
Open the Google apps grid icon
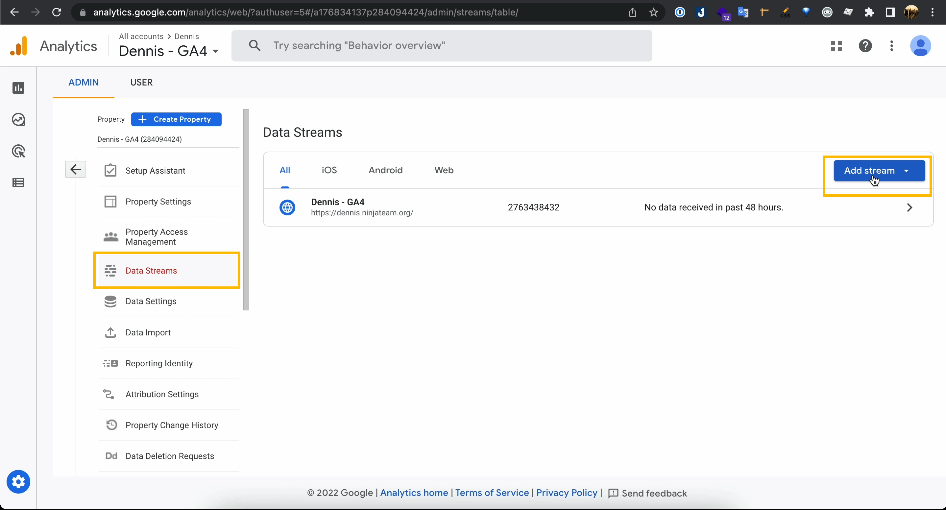point(836,46)
